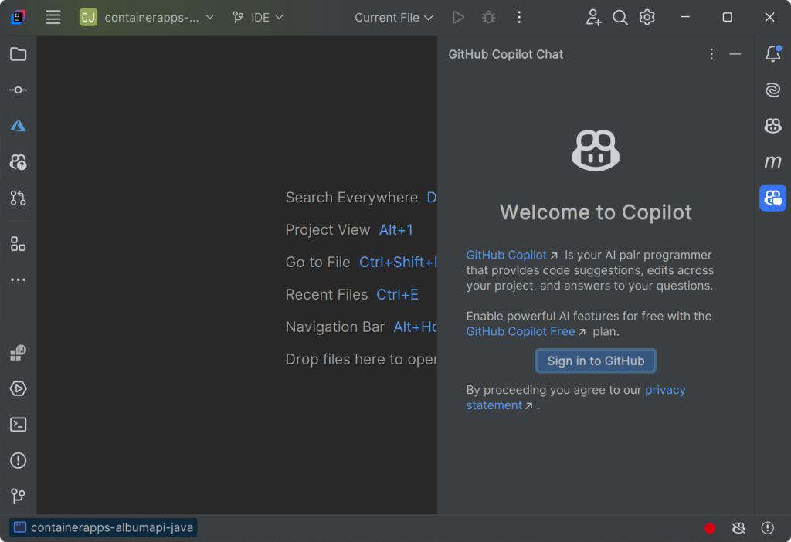This screenshot has width=791, height=542.
Task: Start debugging with the bug icon
Action: [x=488, y=17]
